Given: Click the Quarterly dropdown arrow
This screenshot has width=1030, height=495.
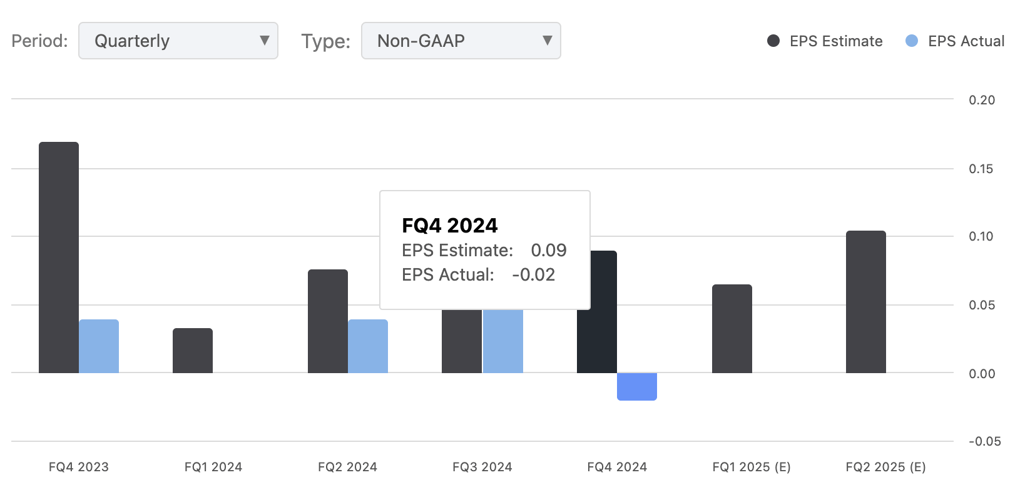Looking at the screenshot, I should (x=265, y=41).
